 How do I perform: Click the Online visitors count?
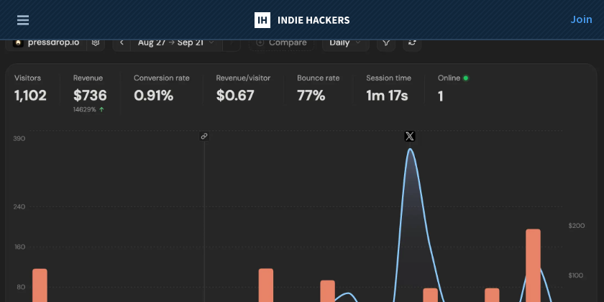coord(440,96)
